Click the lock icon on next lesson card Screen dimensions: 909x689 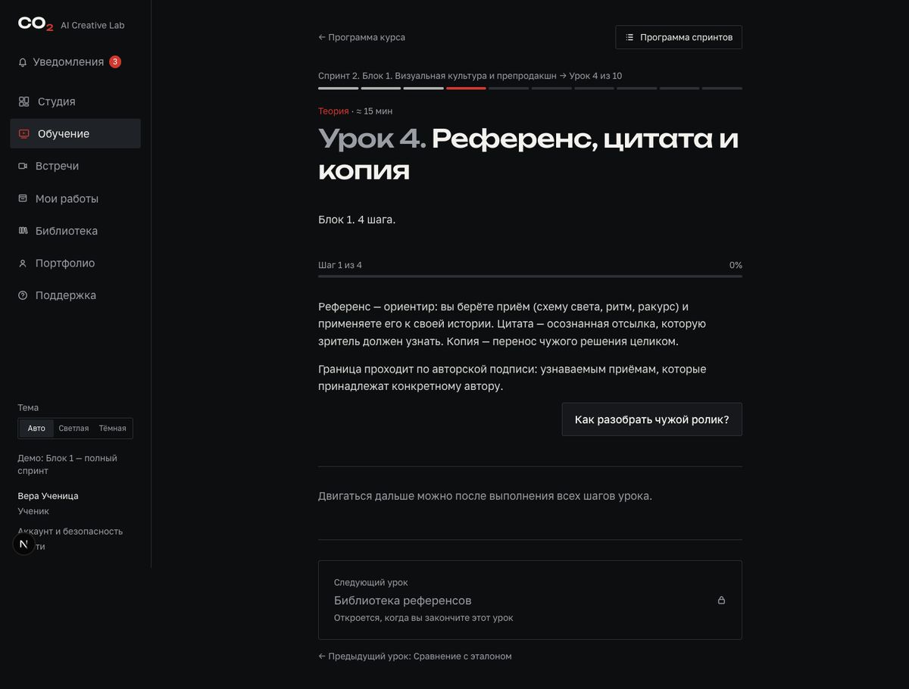[721, 600]
